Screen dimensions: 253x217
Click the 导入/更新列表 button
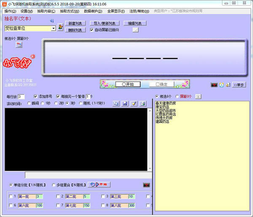[x=105, y=23]
